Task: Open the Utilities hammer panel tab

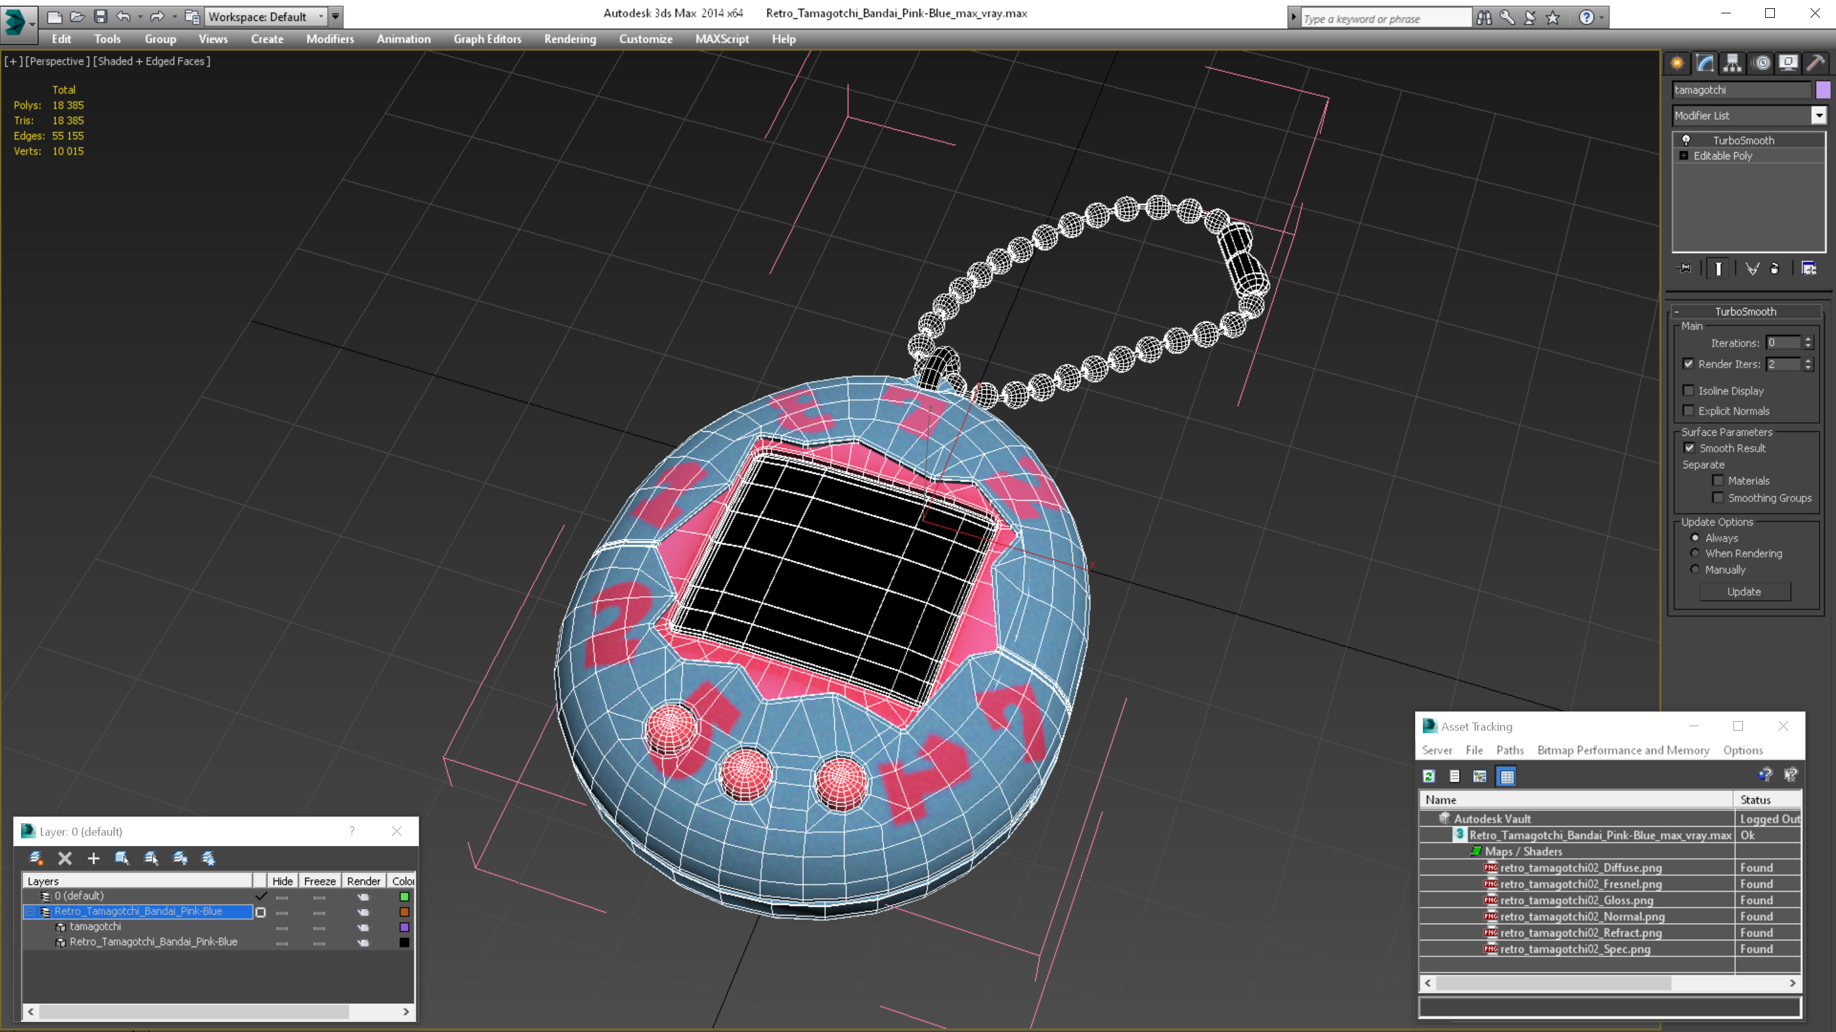Action: click(1816, 62)
